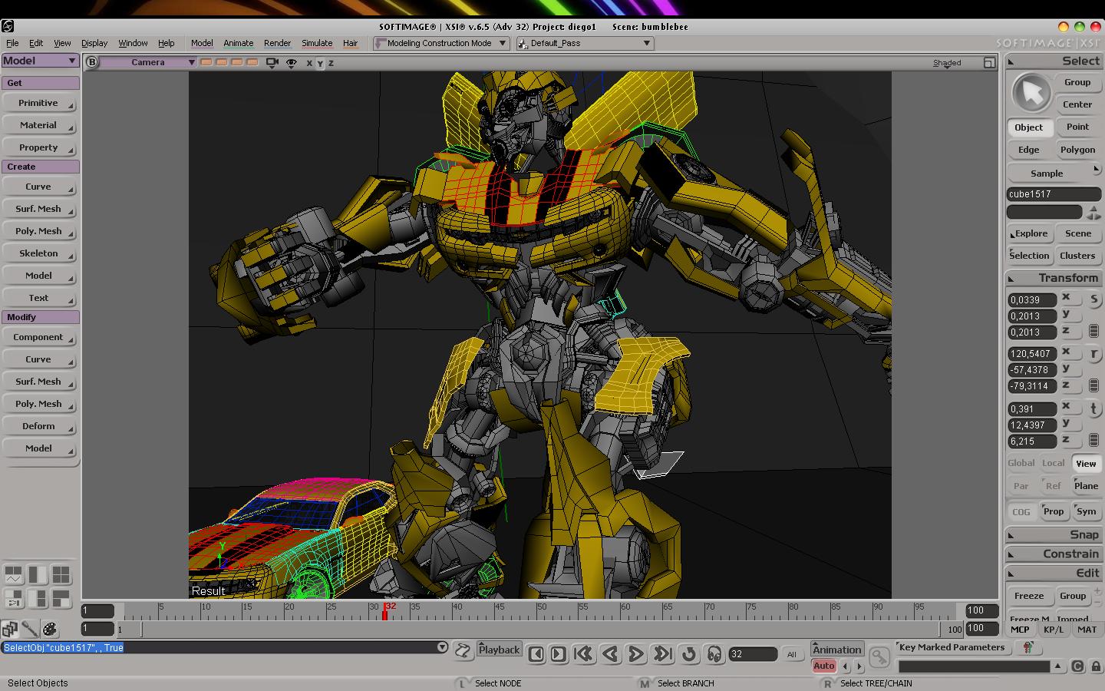Step back one frame
The image size is (1105, 691).
click(536, 654)
